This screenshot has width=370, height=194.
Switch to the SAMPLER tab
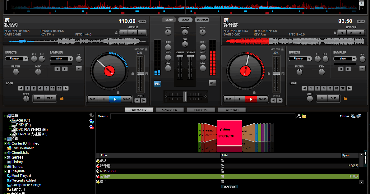click(x=170, y=110)
